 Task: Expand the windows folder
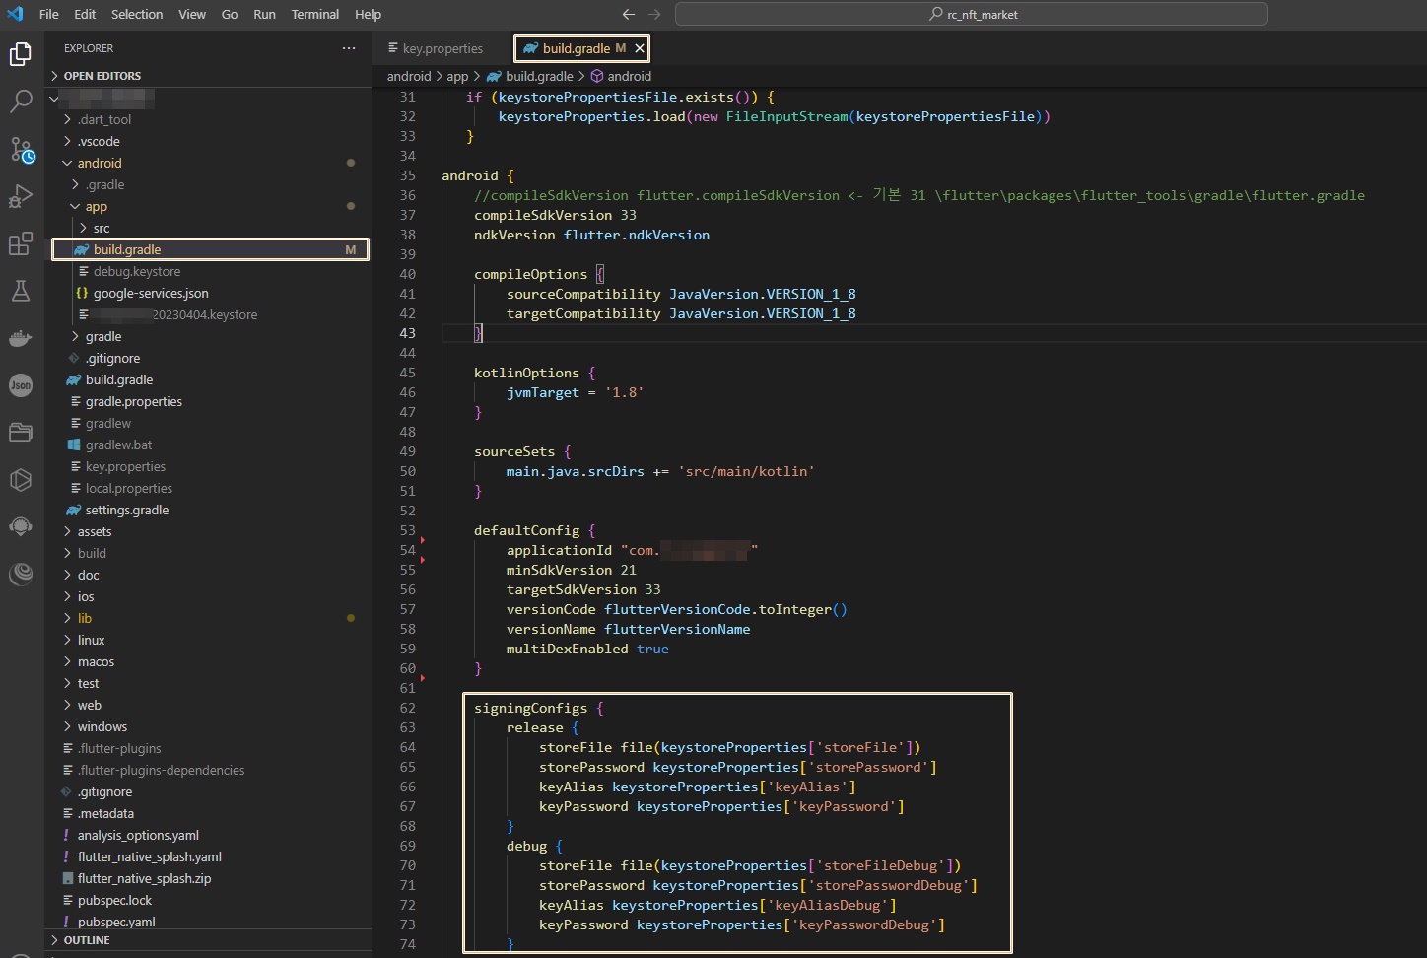tap(102, 726)
